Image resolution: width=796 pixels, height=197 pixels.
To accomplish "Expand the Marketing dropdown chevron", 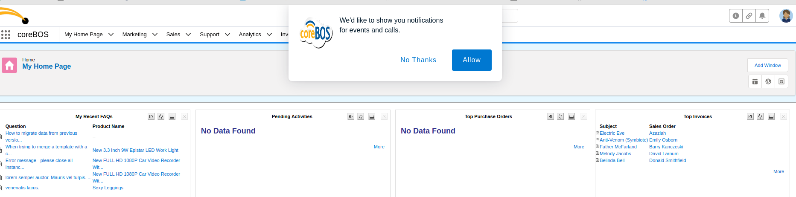I will [155, 35].
